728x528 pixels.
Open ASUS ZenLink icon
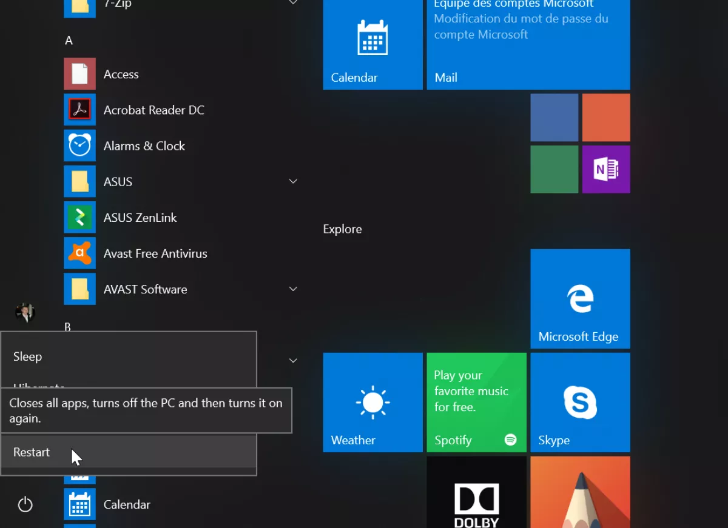pyautogui.click(x=79, y=217)
